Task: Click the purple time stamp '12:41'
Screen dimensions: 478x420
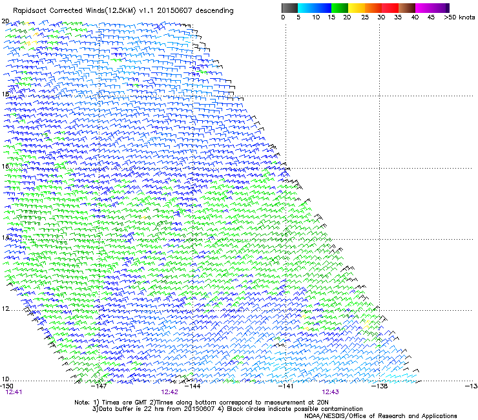Action: tap(14, 392)
